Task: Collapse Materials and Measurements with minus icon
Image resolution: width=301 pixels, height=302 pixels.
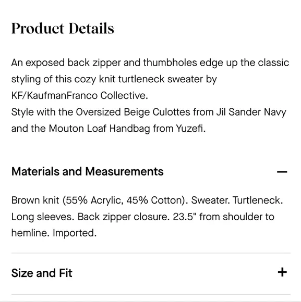Action: point(282,172)
